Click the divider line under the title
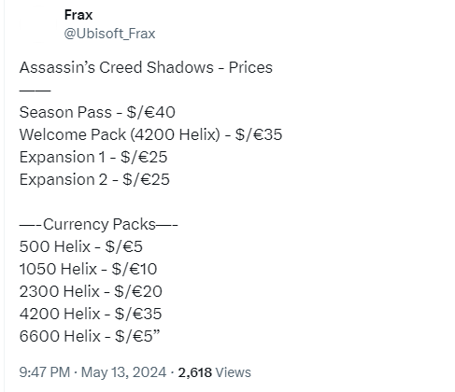The image size is (455, 392). [35, 91]
